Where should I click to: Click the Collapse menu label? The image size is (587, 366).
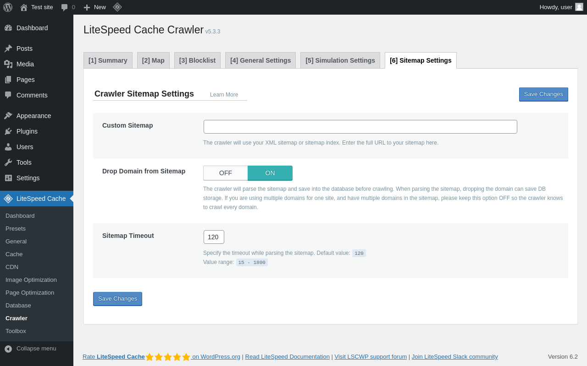coord(36,349)
